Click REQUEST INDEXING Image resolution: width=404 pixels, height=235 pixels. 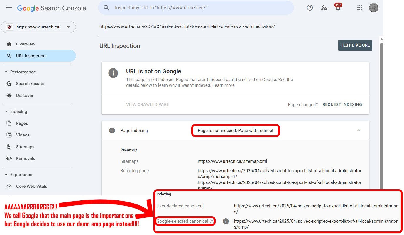[x=342, y=104]
